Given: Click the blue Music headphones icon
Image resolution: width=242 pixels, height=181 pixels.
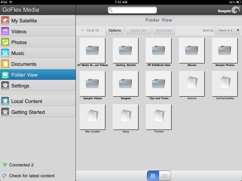Looking at the screenshot, I should 5,53.
